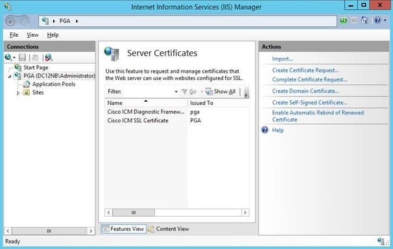
Task: Select Start Page in Connections tree
Action: pyautogui.click(x=36, y=67)
